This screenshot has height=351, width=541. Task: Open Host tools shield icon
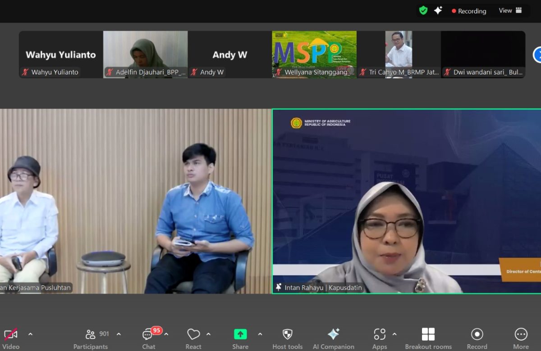point(287,338)
